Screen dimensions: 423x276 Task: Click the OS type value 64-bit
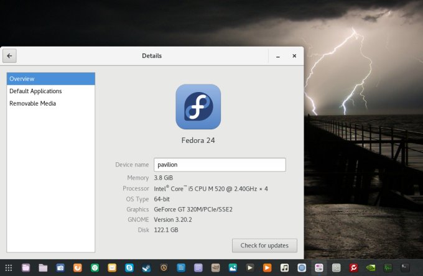tap(162, 199)
